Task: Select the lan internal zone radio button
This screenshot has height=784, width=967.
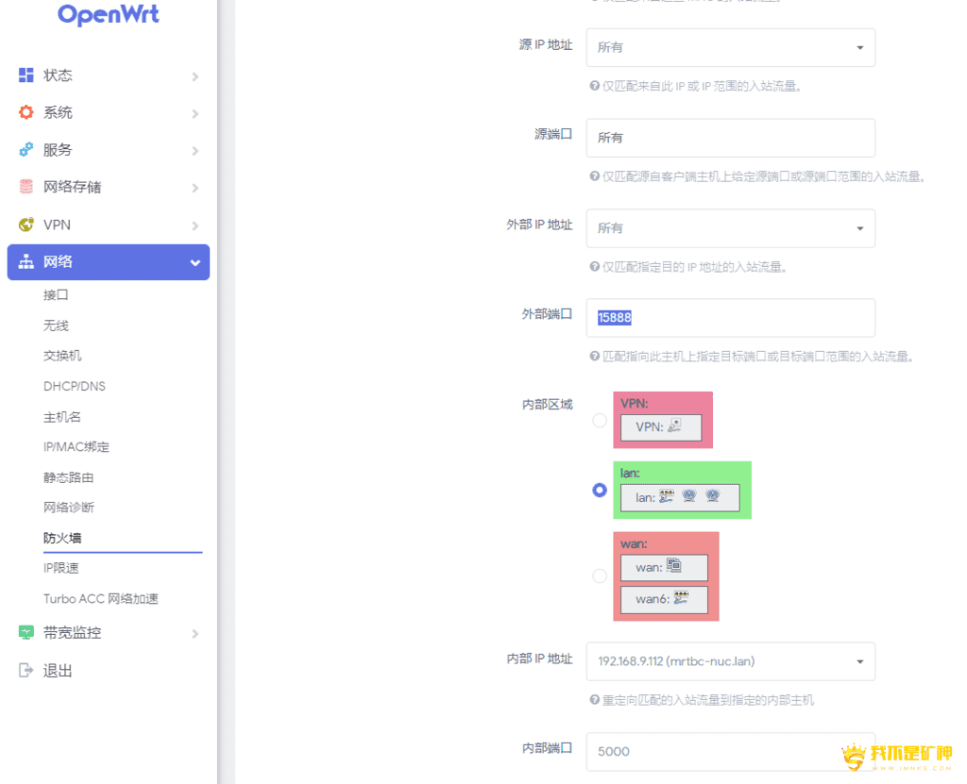Action: point(600,490)
